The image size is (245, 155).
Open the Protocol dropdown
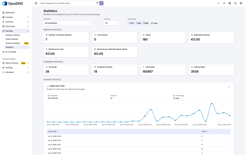(x=112, y=23)
